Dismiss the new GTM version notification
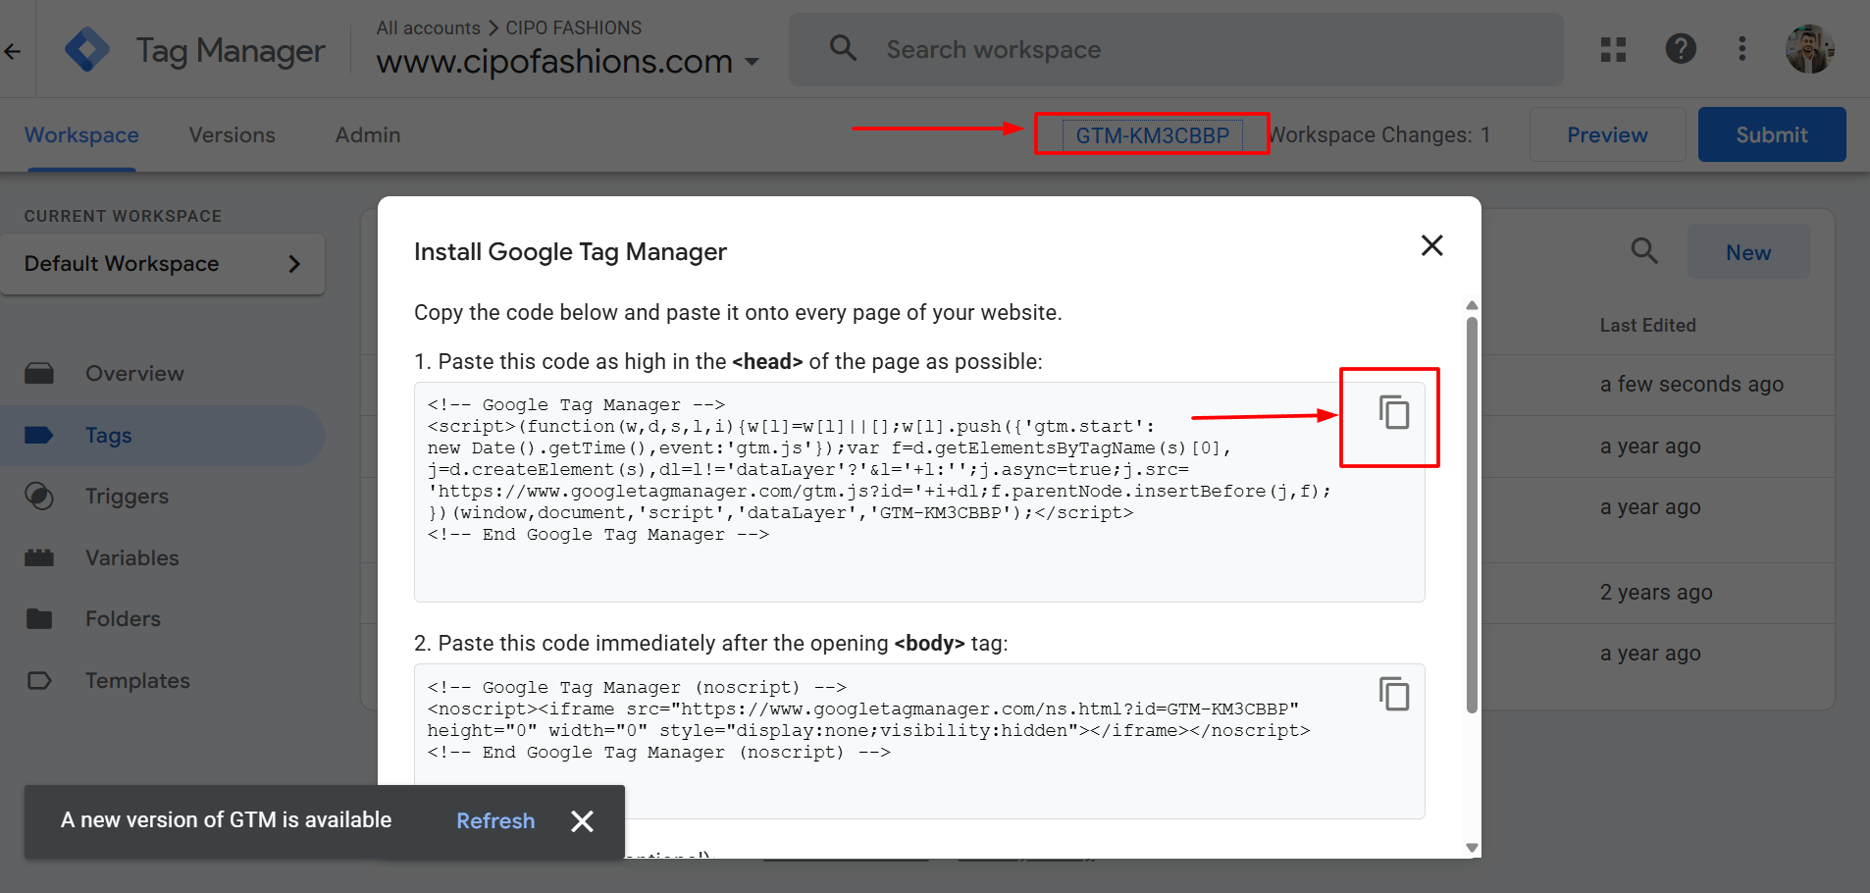The width and height of the screenshot is (1870, 893). tap(582, 821)
